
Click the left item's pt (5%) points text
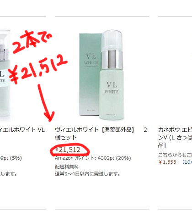click(11, 158)
